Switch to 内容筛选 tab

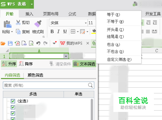[12, 75]
